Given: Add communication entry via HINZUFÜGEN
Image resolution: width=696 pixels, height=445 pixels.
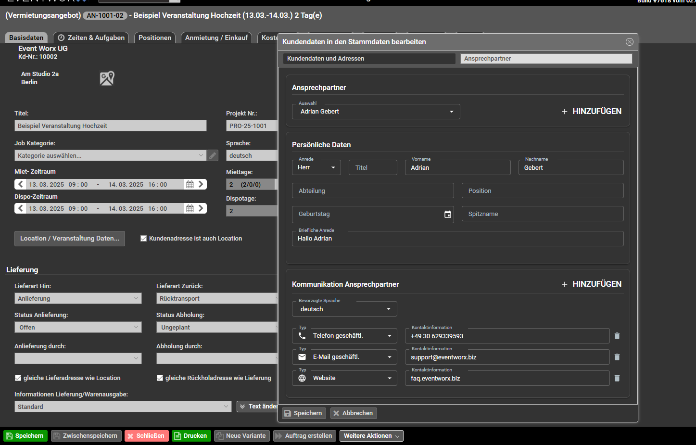Looking at the screenshot, I should click(592, 284).
